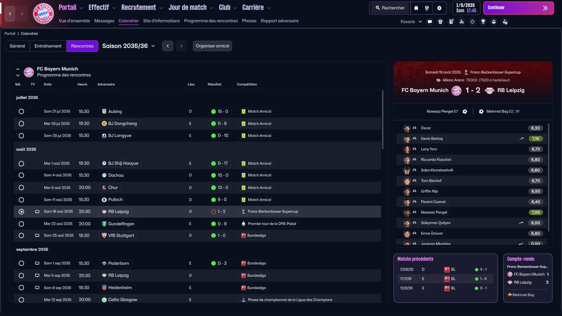Collapse the FC Bayern Munich fixtures chevron
Image resolution: width=562 pixels, height=316 pixels.
[18, 69]
